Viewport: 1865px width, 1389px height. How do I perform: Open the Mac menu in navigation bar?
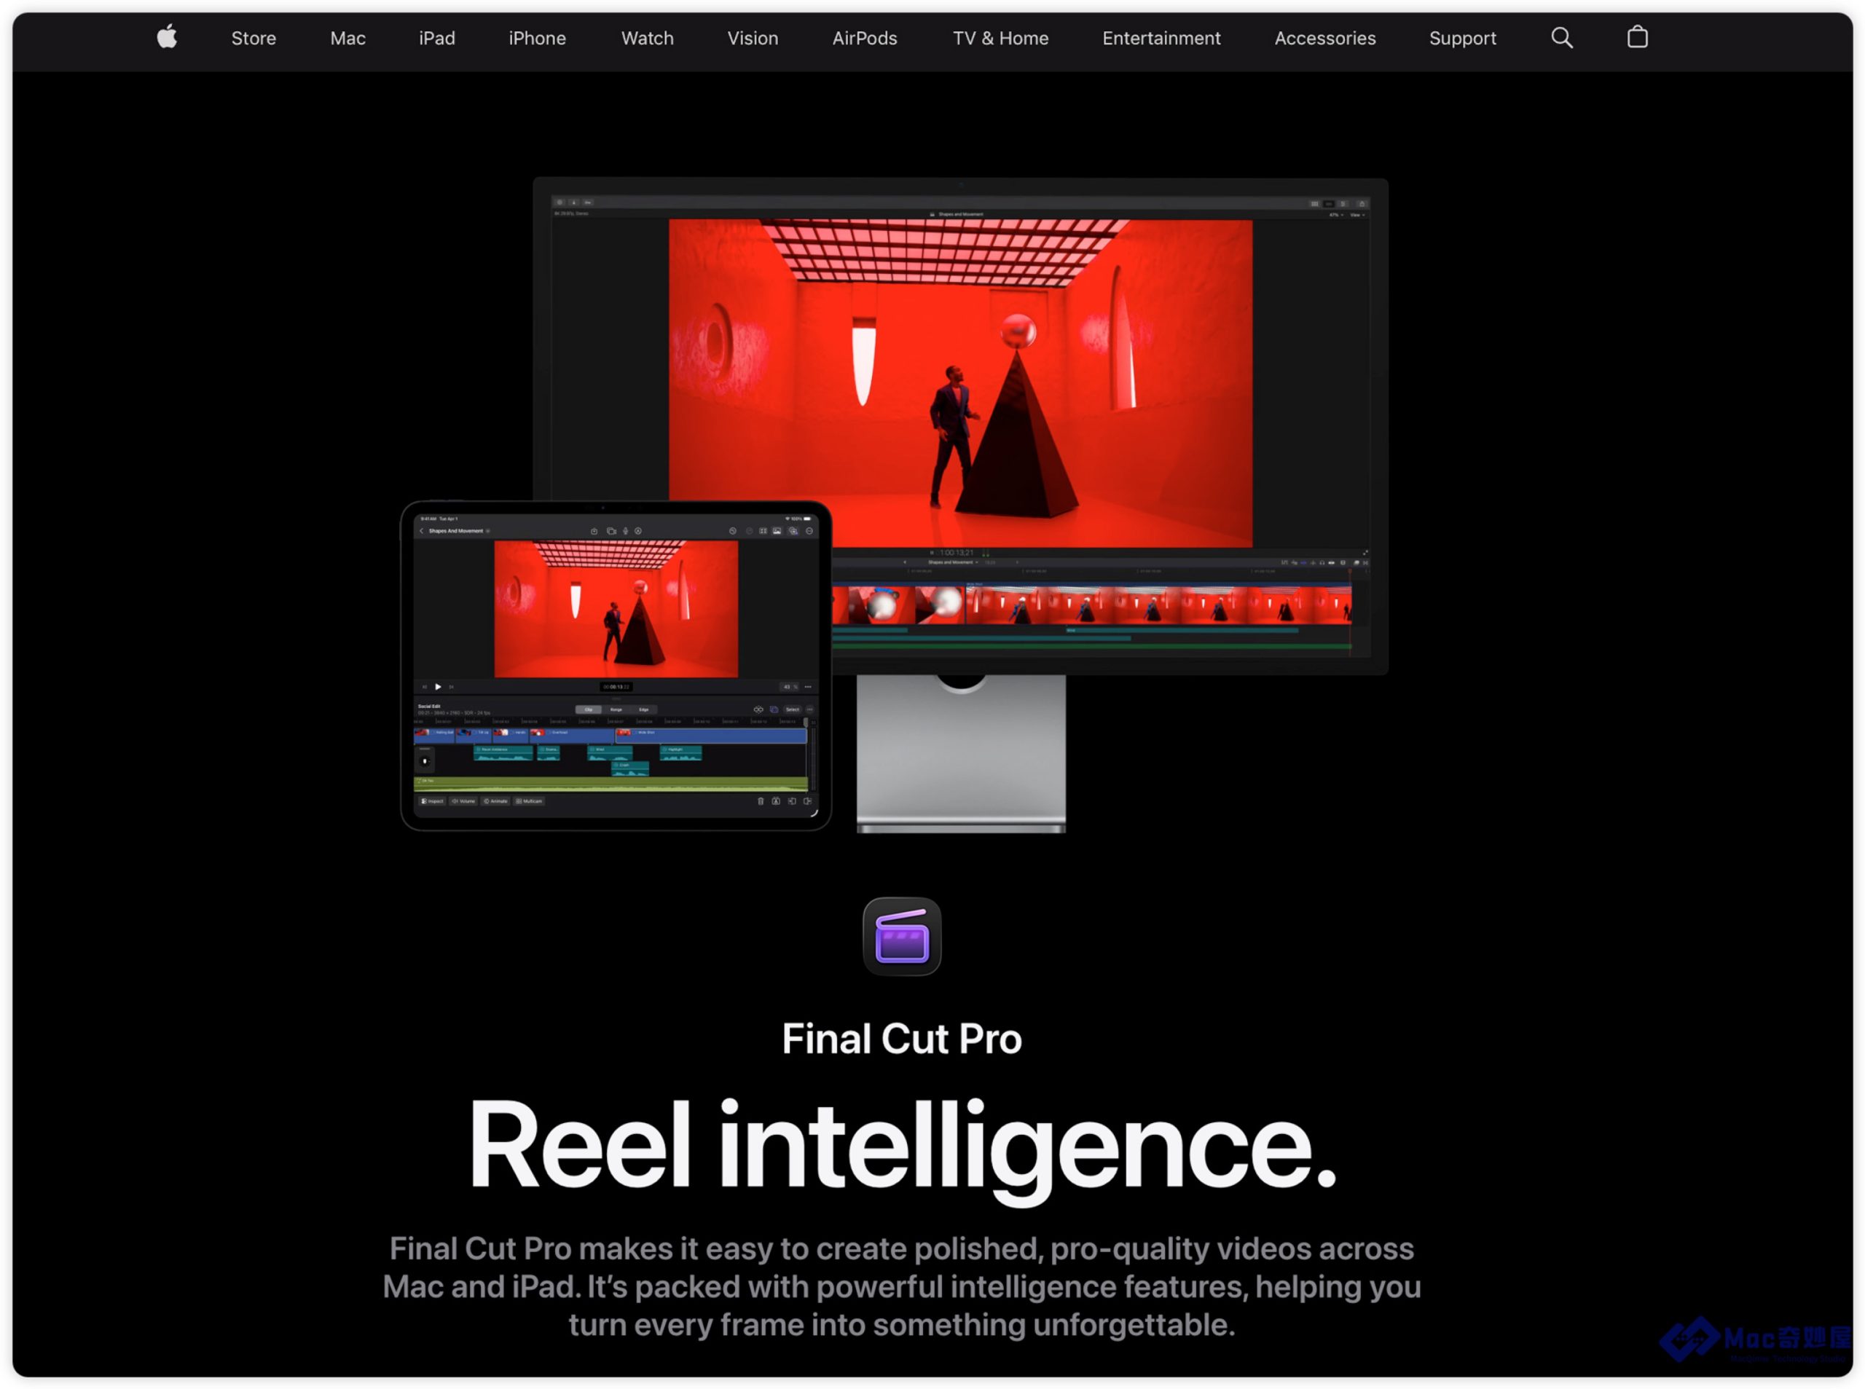pyautogui.click(x=348, y=38)
